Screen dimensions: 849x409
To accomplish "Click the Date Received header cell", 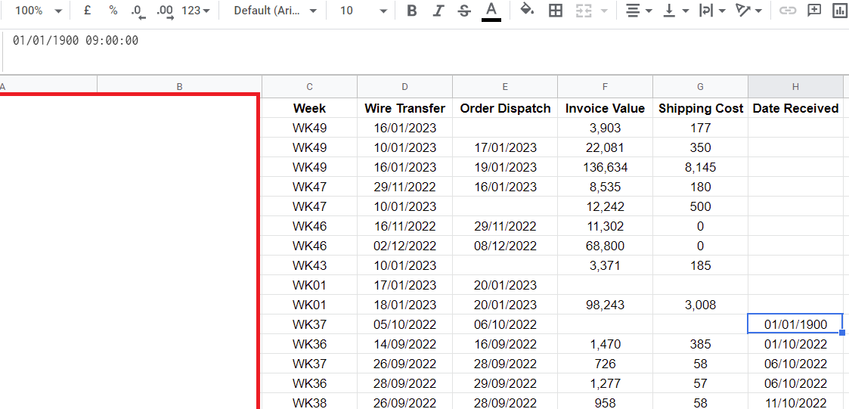I will (x=796, y=108).
